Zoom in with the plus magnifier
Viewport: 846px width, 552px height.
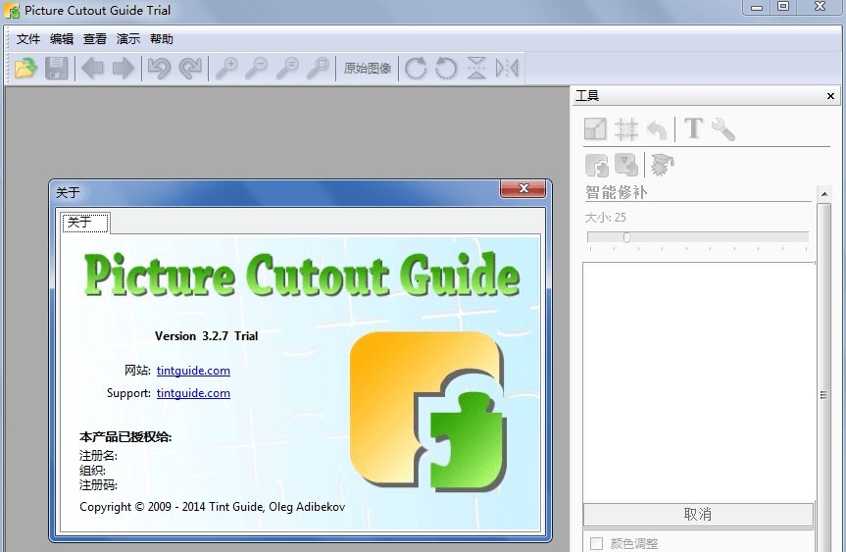coord(226,68)
